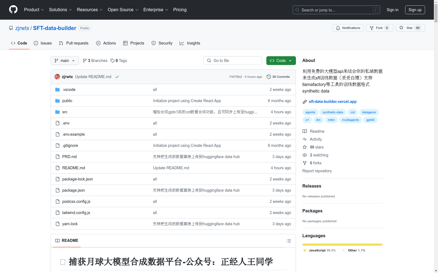Open the Security tab
The height and width of the screenshot is (273, 438).
coord(162,43)
